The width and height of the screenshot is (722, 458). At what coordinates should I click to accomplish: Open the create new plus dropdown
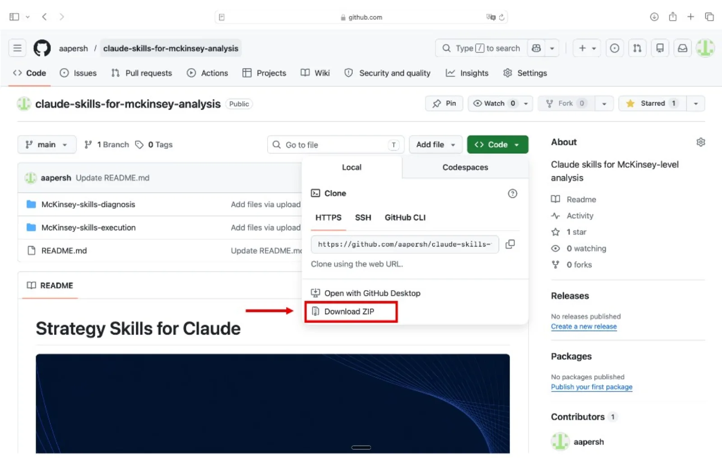pos(587,48)
